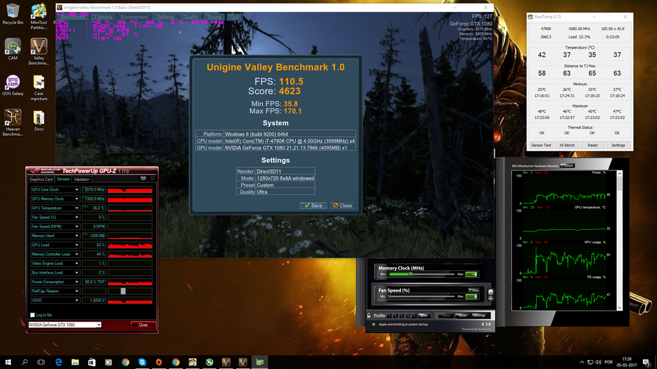This screenshot has height=369, width=657.
Task: Open Windows Store from taskbar
Action: pyautogui.click(x=92, y=362)
